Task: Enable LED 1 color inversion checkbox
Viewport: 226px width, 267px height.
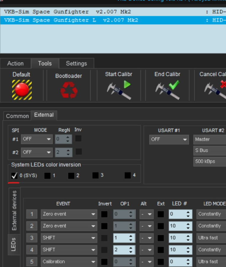Action: point(47,176)
